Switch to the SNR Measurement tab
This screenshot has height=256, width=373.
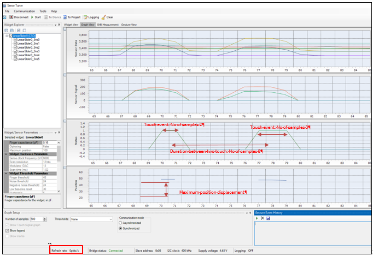tap(108, 25)
